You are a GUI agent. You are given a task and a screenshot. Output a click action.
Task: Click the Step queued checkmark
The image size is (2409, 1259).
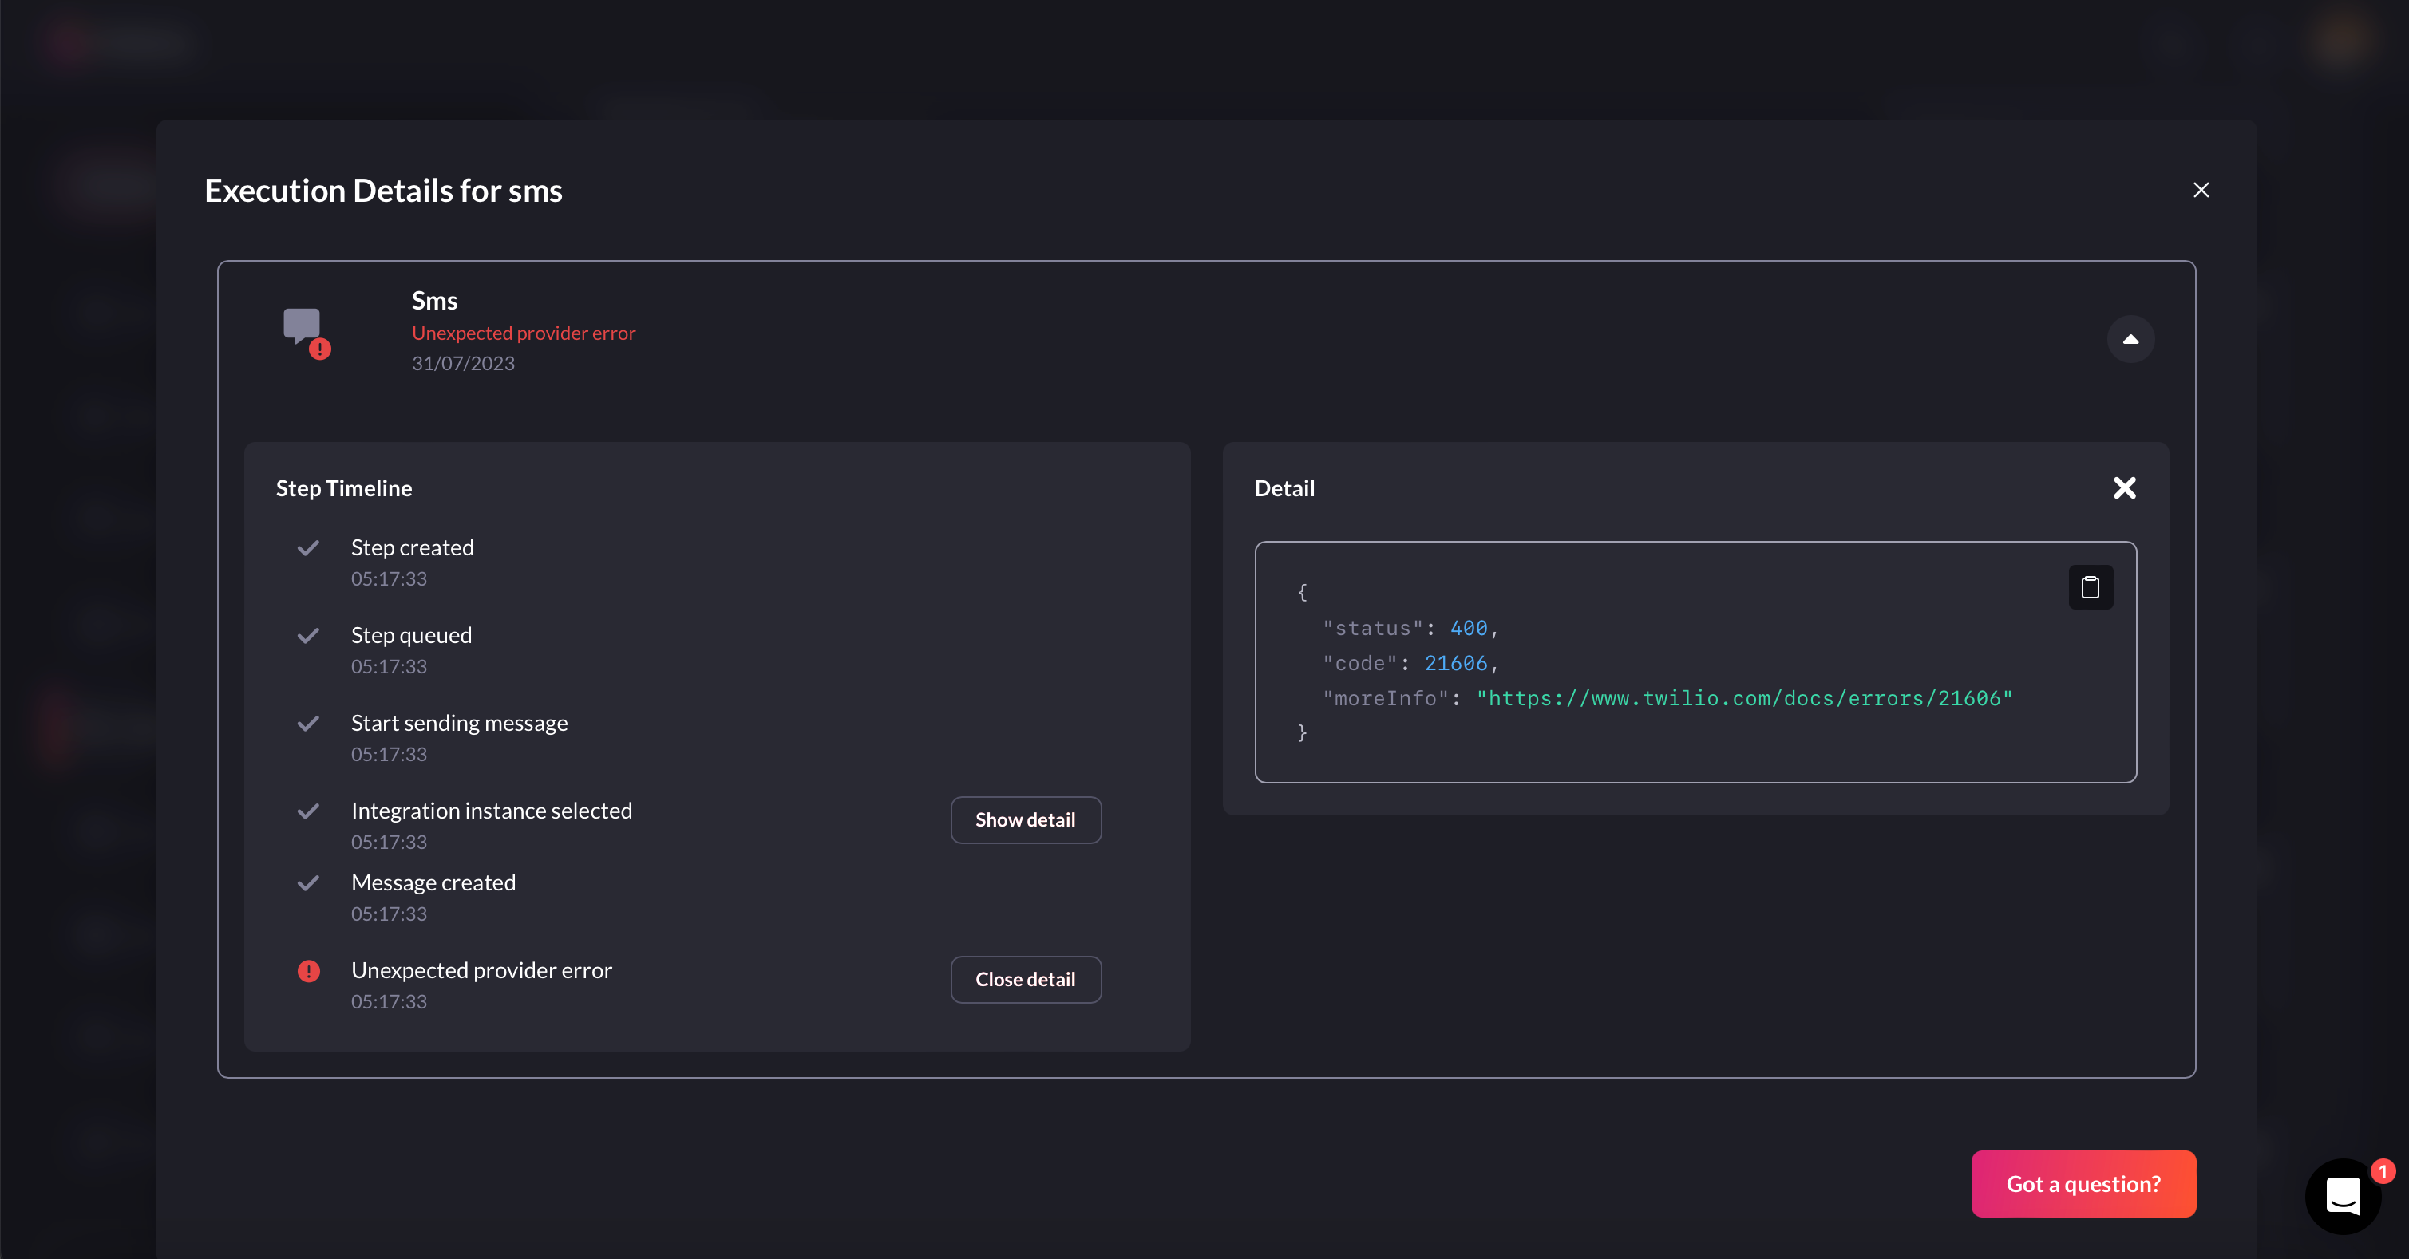309,636
